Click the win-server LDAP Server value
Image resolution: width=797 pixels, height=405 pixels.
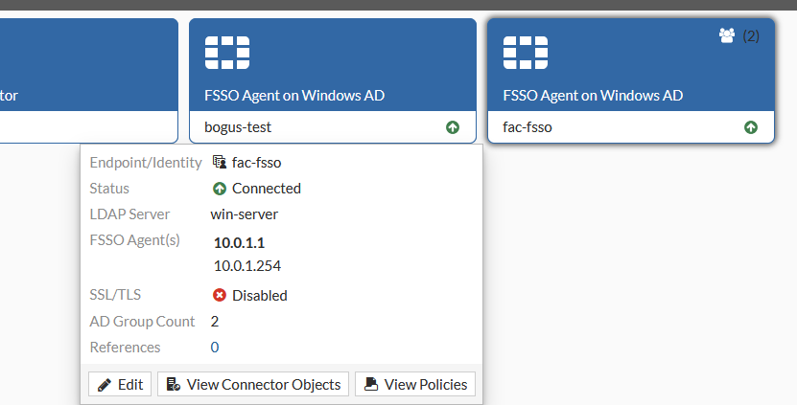[x=245, y=214]
